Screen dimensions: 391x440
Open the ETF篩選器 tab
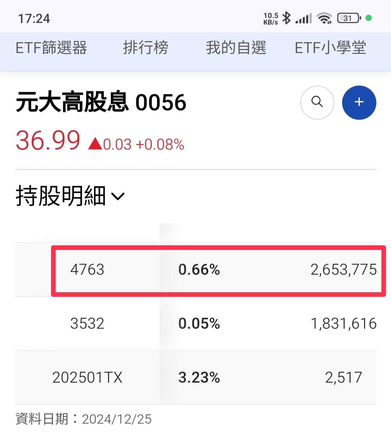click(51, 48)
